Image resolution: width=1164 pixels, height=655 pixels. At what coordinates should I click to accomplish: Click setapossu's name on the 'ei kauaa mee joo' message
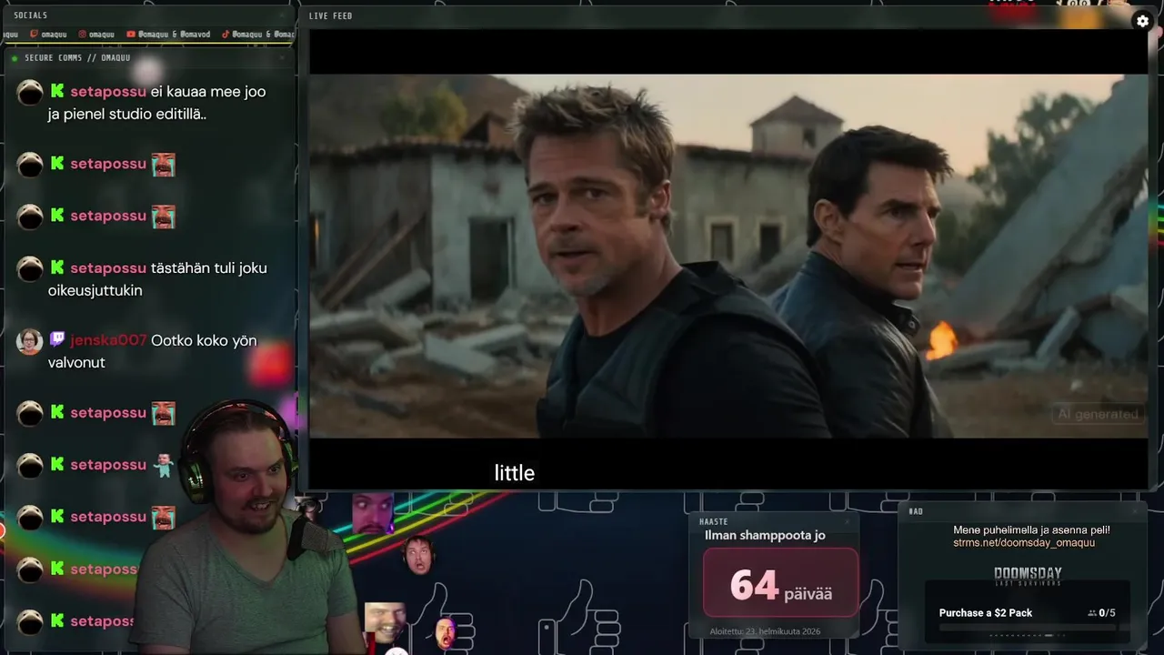point(108,91)
